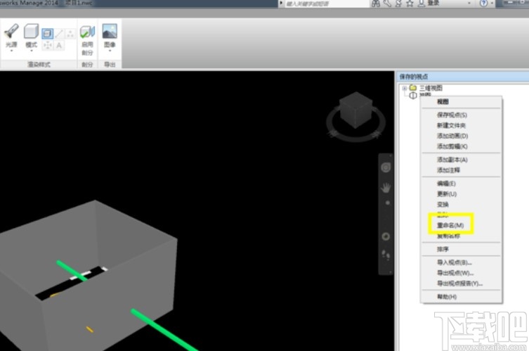Click the binoculars search icon
The height and width of the screenshot is (351, 529).
[x=375, y=4]
